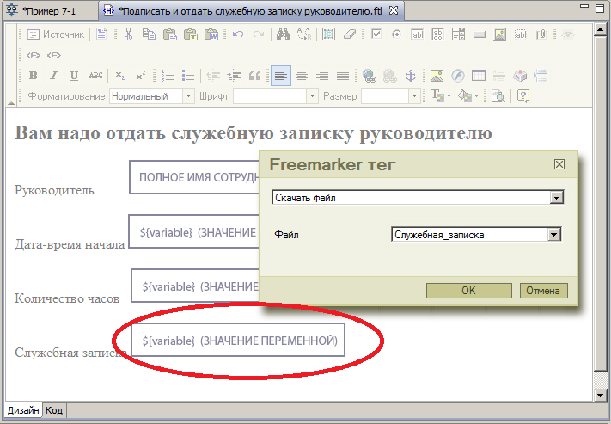The height and width of the screenshot is (424, 611).
Task: Click the Bold formatting icon
Action: coord(34,76)
